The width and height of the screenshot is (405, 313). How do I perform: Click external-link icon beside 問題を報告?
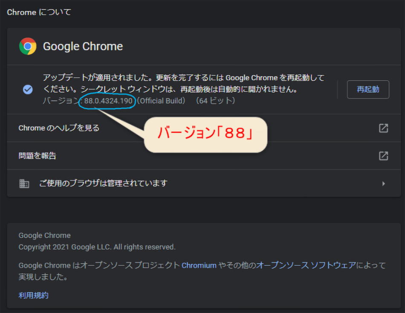383,156
